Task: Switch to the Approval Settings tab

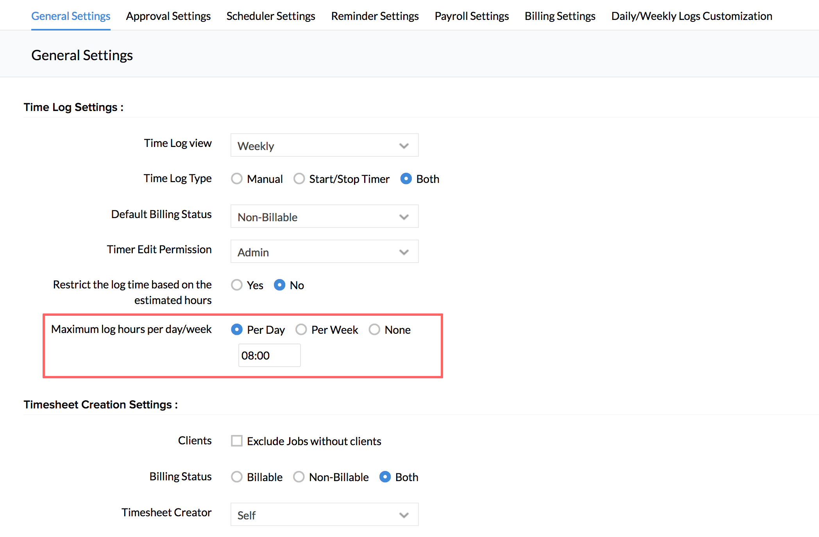Action: click(x=168, y=16)
